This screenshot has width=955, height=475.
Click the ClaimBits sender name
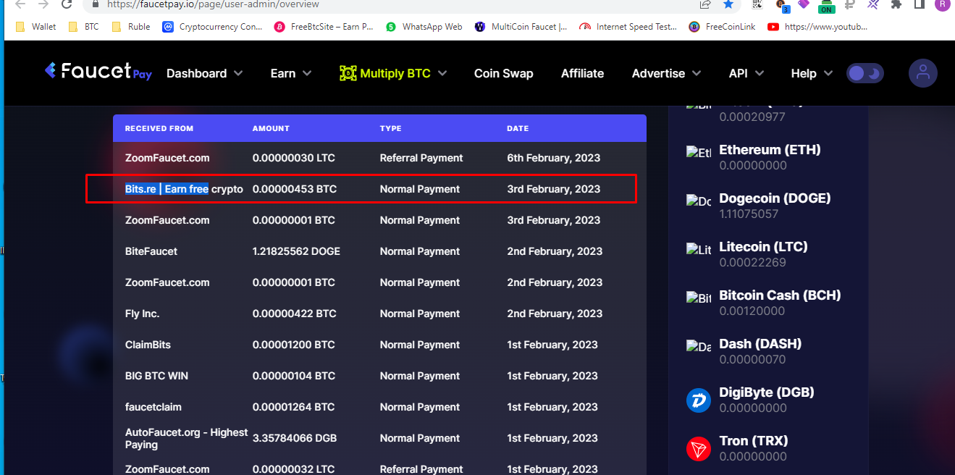point(148,345)
